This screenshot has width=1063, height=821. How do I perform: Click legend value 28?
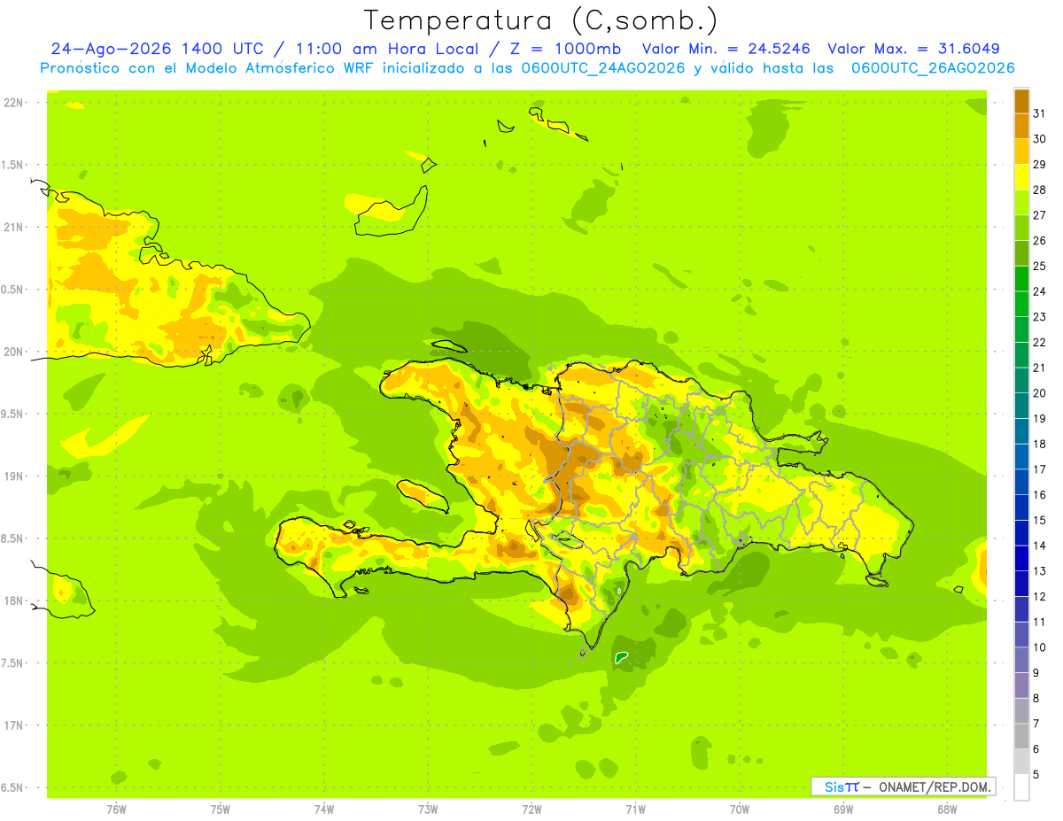(x=1040, y=190)
